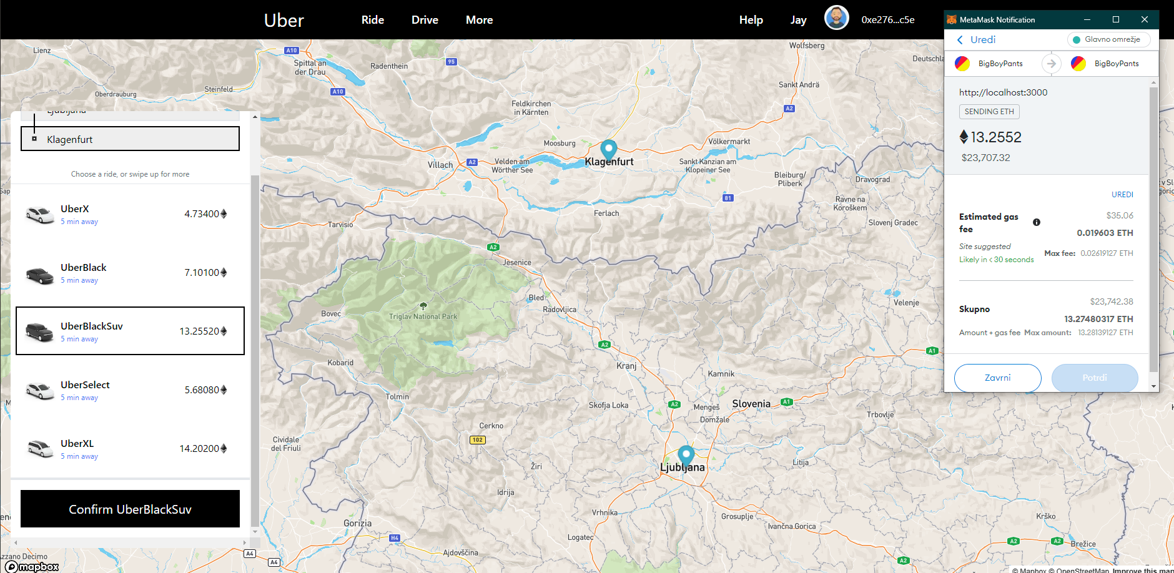Click the Potrdi confirm button

coord(1095,378)
